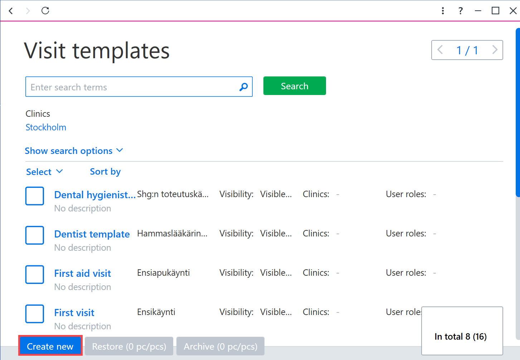The image size is (520, 360).
Task: Open the three-dot more options menu
Action: (x=443, y=11)
